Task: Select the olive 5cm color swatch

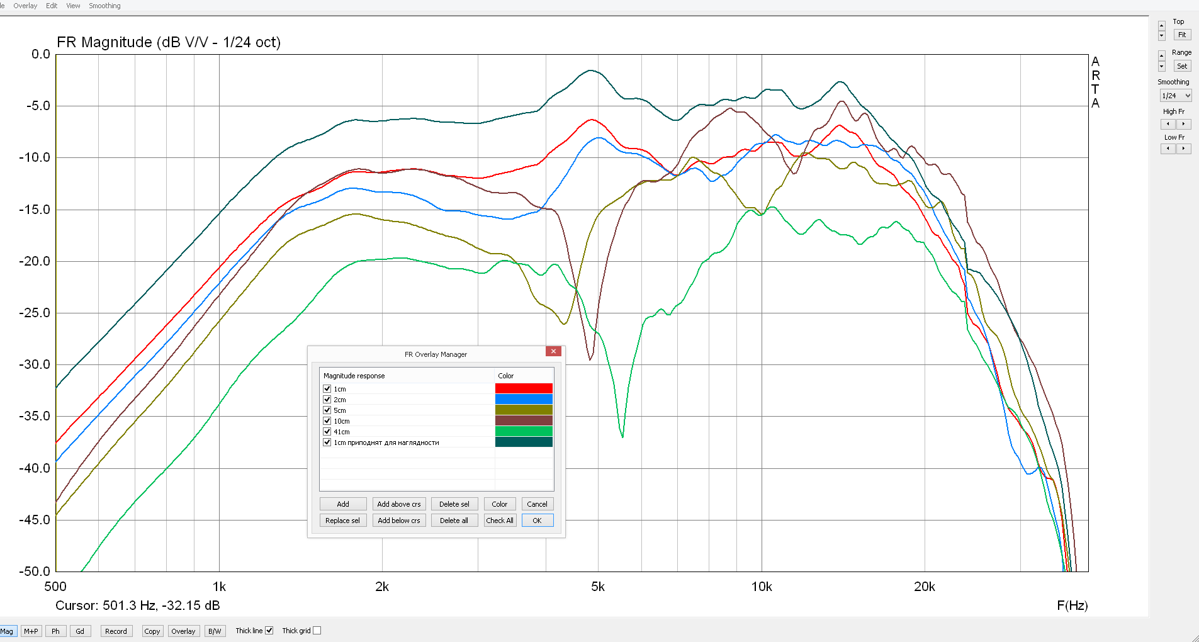Action: point(524,410)
